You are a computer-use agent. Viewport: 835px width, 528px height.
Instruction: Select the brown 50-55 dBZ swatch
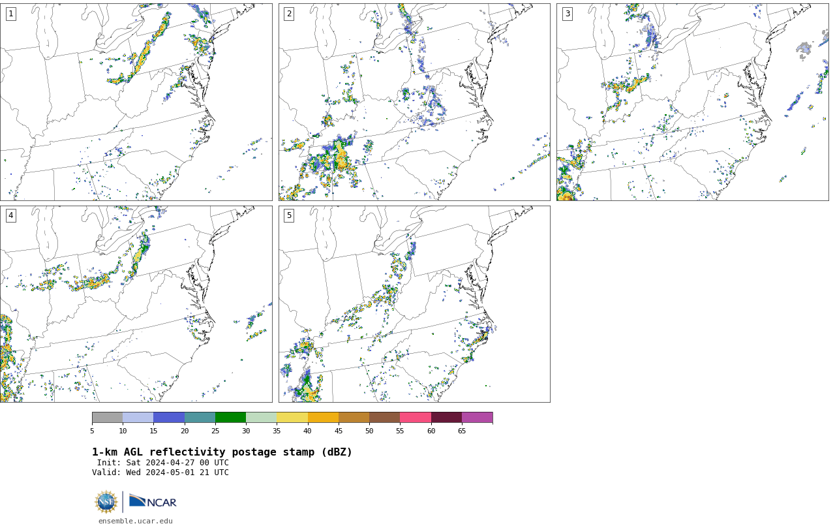pyautogui.click(x=384, y=418)
